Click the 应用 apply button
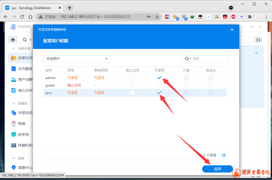272x180 pixels. [217, 169]
